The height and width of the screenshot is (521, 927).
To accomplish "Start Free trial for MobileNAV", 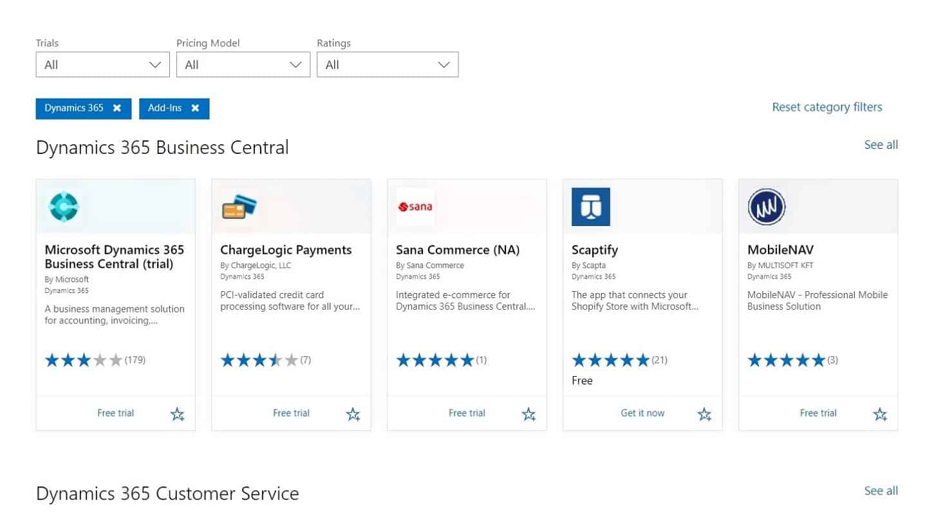I will tap(818, 413).
